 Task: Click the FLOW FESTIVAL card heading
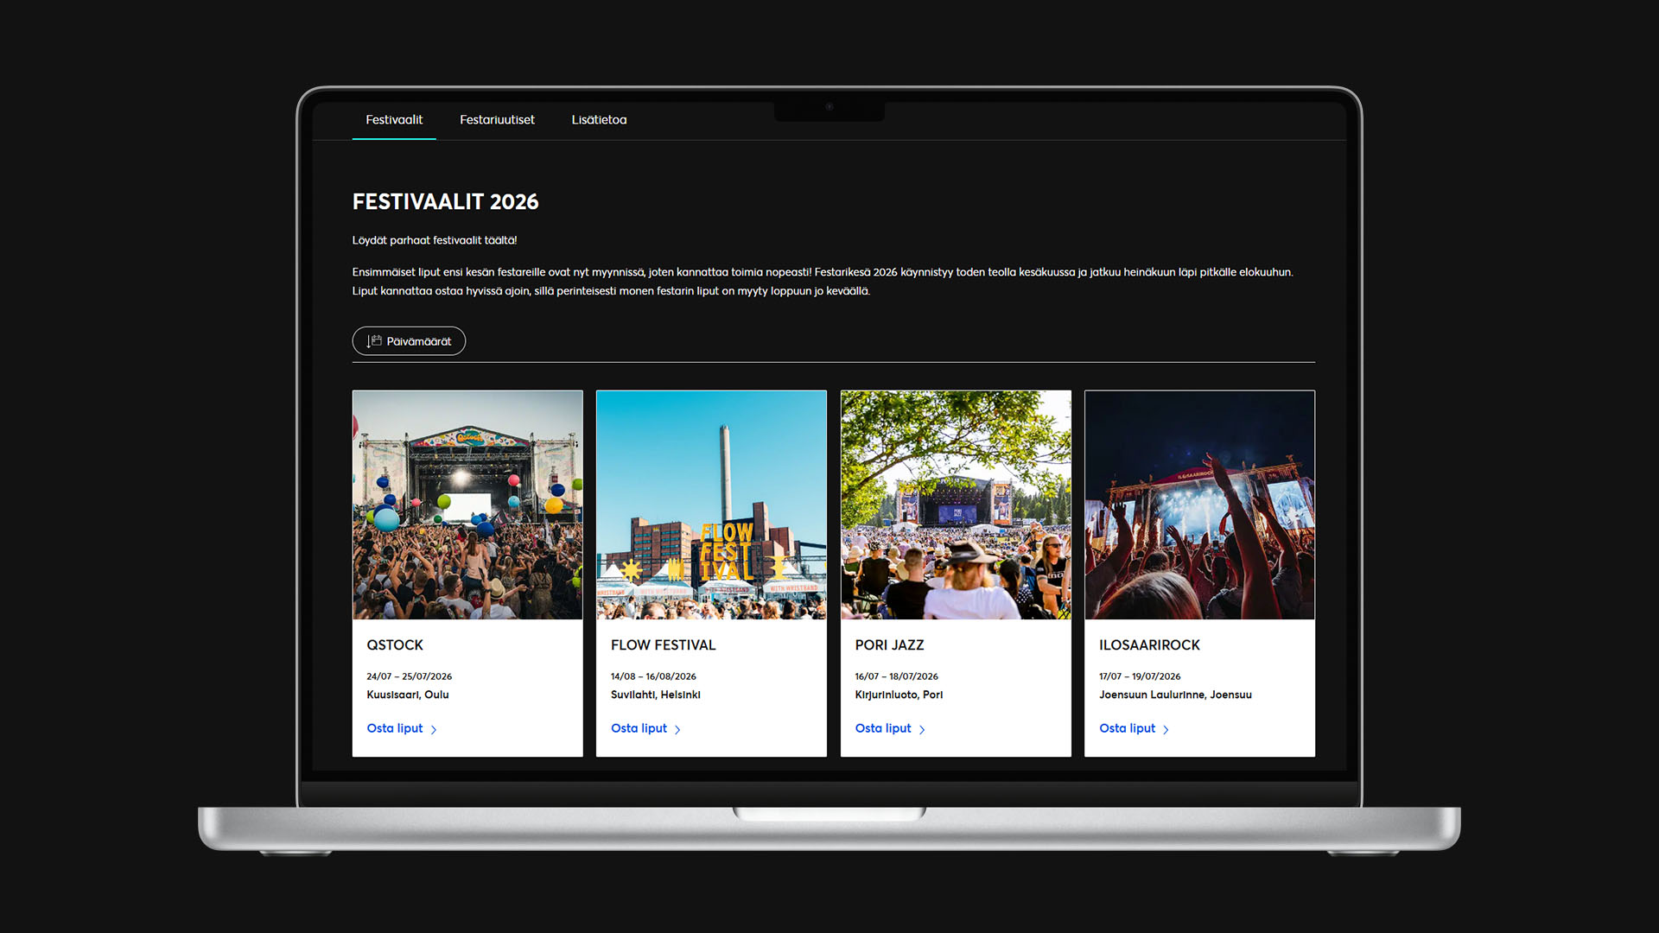(663, 645)
